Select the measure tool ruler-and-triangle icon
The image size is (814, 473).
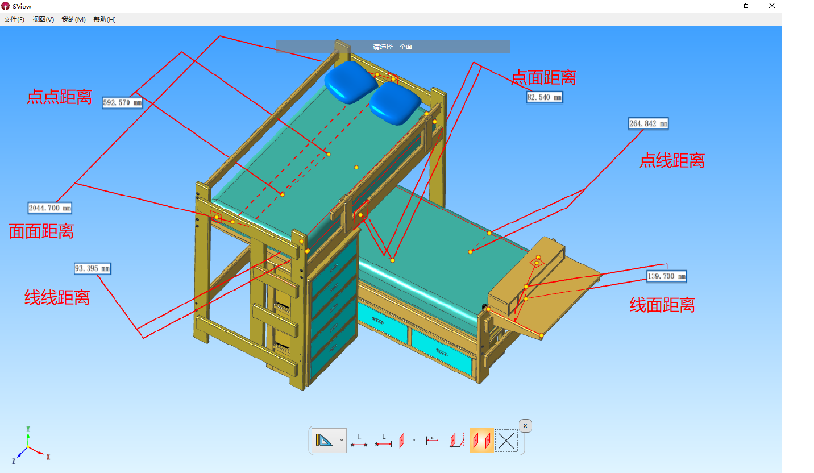coord(325,441)
